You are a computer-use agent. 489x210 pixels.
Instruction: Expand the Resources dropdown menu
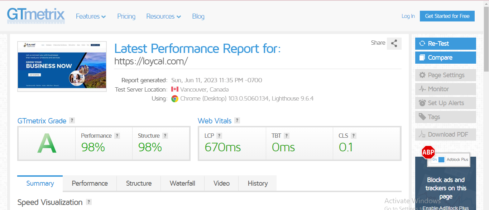(163, 16)
